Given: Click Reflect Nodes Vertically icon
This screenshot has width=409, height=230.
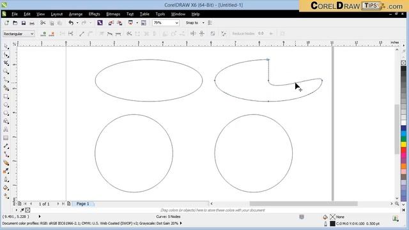Looking at the screenshot, I should [202, 33].
